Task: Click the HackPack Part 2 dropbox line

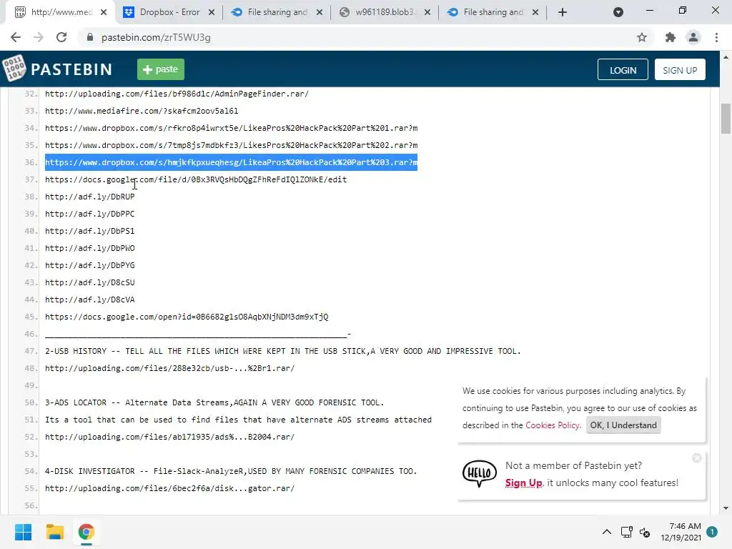Action: click(x=231, y=145)
